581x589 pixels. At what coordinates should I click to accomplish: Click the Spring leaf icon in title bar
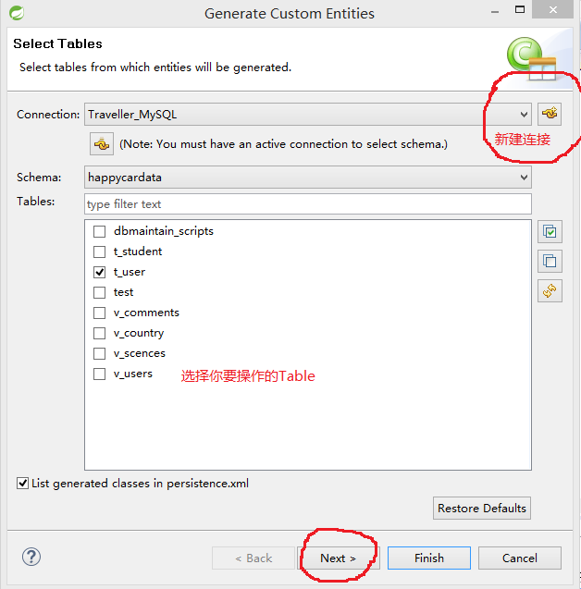[x=17, y=13]
